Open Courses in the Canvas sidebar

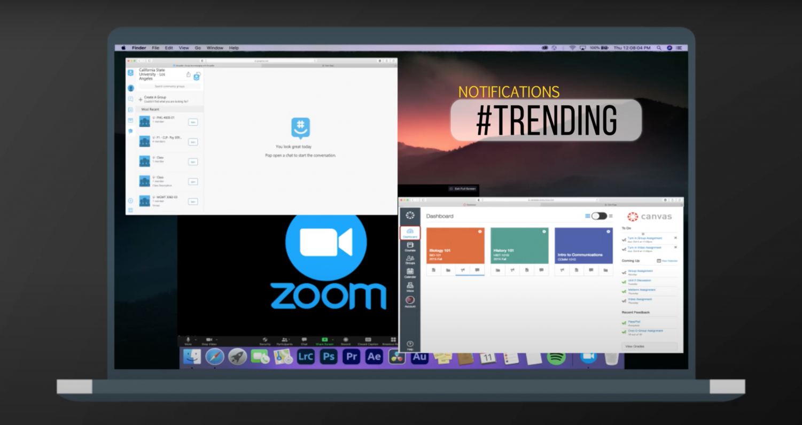[x=410, y=246]
